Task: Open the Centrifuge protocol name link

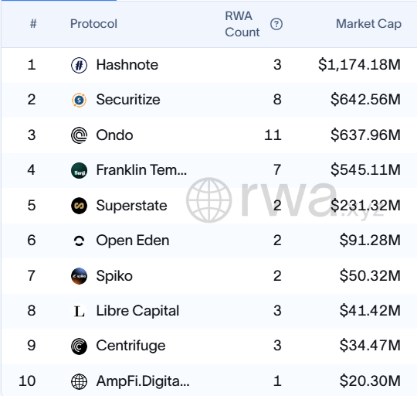Action: pyautogui.click(x=131, y=346)
